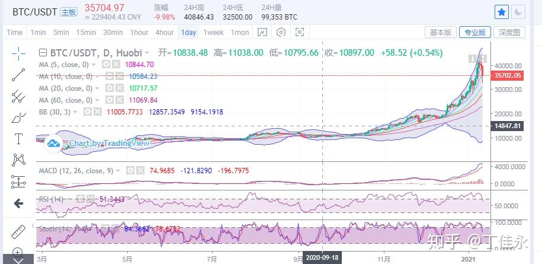Select the 1week interval
Viewport: 542px width, 264px height.
(213, 33)
